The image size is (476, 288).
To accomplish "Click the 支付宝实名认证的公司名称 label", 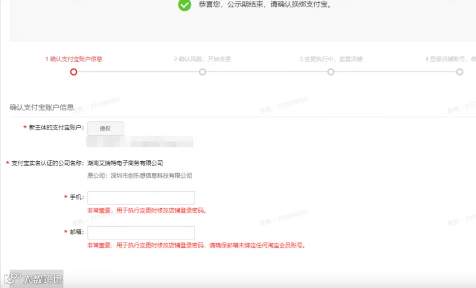I will pyautogui.click(x=48, y=163).
